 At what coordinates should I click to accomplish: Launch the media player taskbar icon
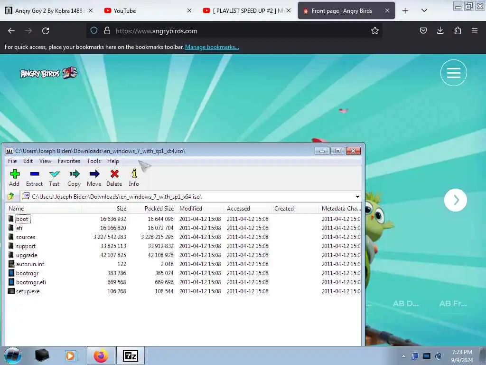71,355
